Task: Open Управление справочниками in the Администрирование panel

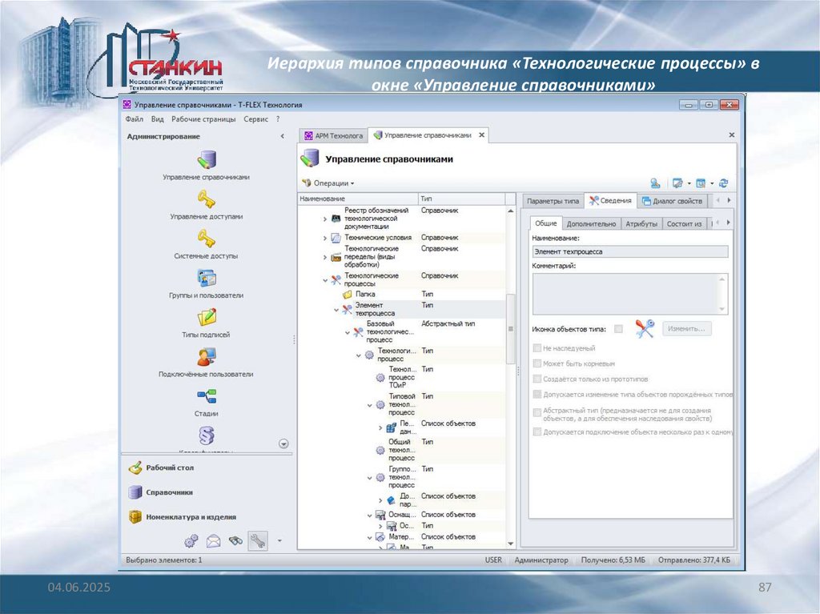Action: (206, 160)
